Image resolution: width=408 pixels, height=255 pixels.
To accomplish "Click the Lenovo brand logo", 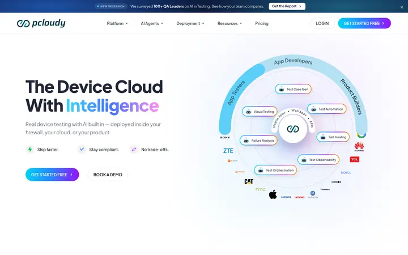I will point(300,197).
